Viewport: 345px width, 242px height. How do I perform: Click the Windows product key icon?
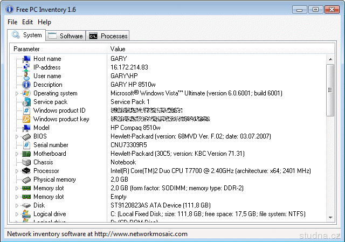pos(26,119)
